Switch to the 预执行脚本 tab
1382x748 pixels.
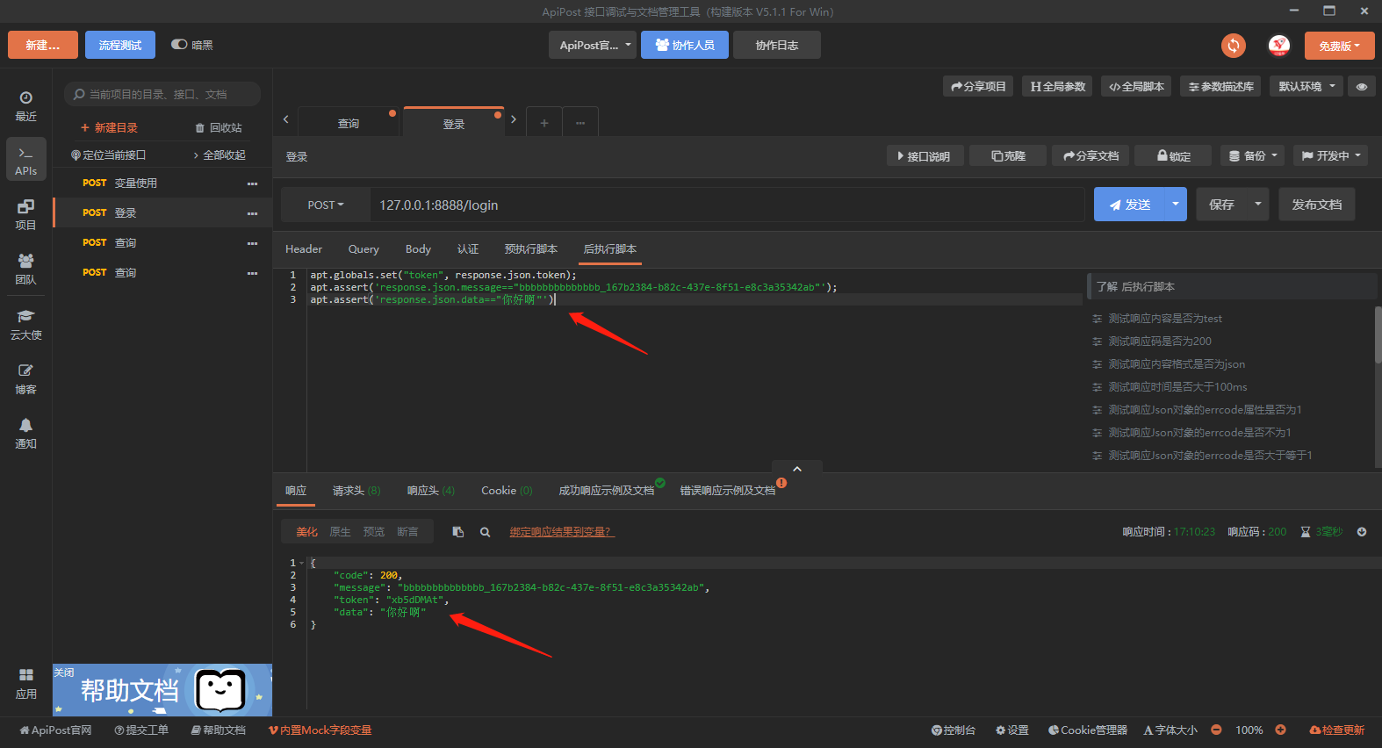point(531,249)
